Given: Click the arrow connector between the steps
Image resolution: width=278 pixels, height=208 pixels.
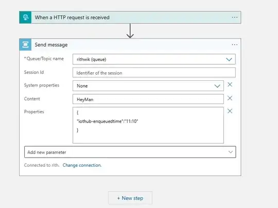Looking at the screenshot, I should 130,31.
